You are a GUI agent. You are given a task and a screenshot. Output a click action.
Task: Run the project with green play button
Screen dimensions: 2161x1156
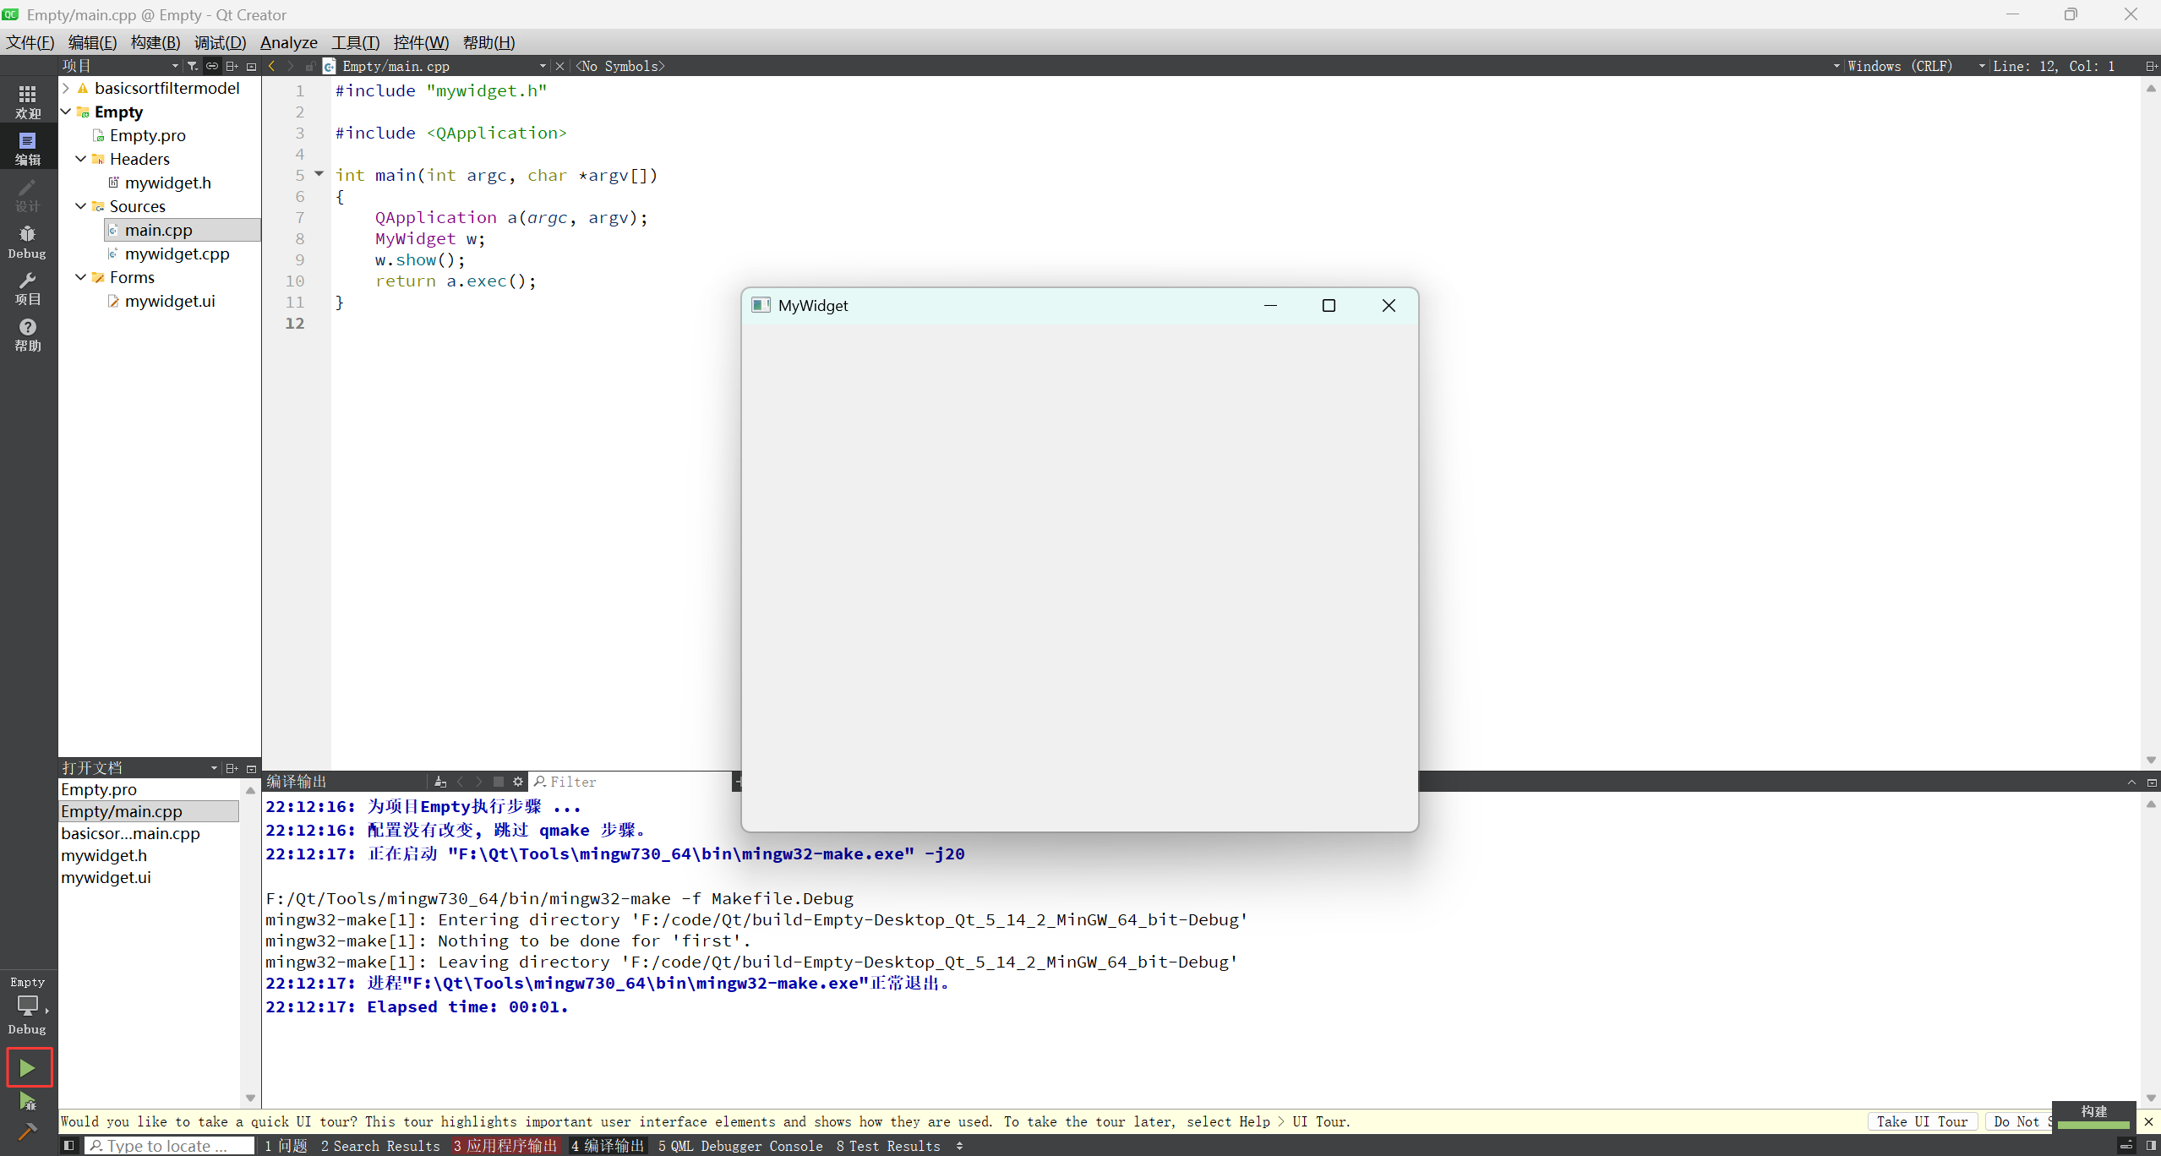coord(27,1068)
